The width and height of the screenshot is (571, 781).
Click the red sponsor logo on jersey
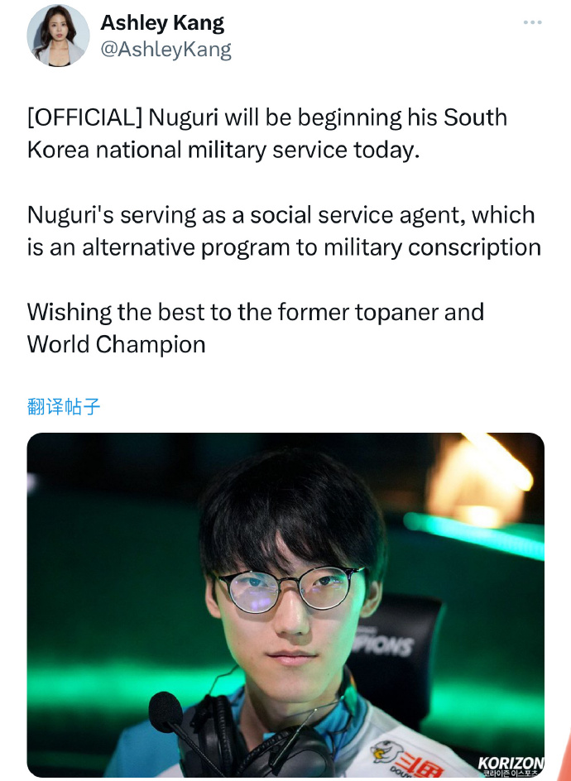tap(421, 765)
